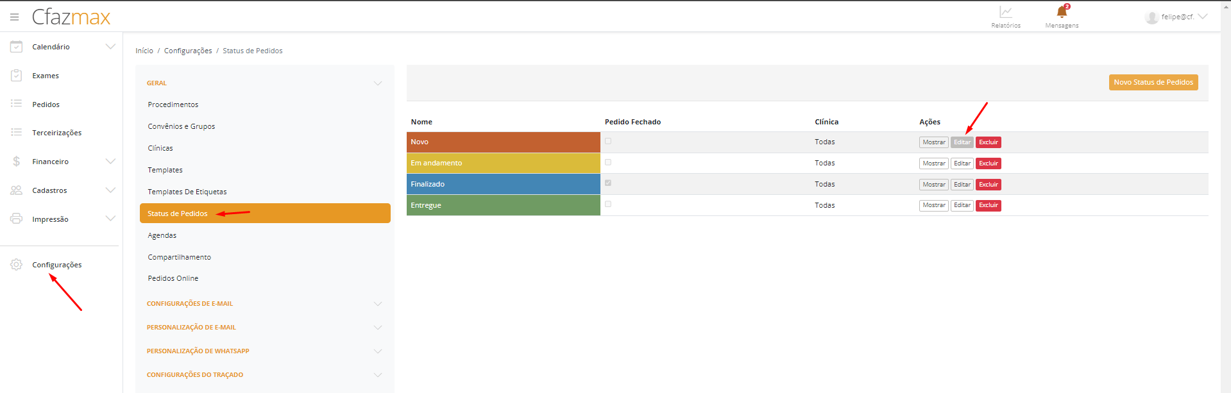Viewport: 1231px width, 393px height.
Task: Toggle Pedido Fechado checkbox for Em andamento
Action: point(608,162)
